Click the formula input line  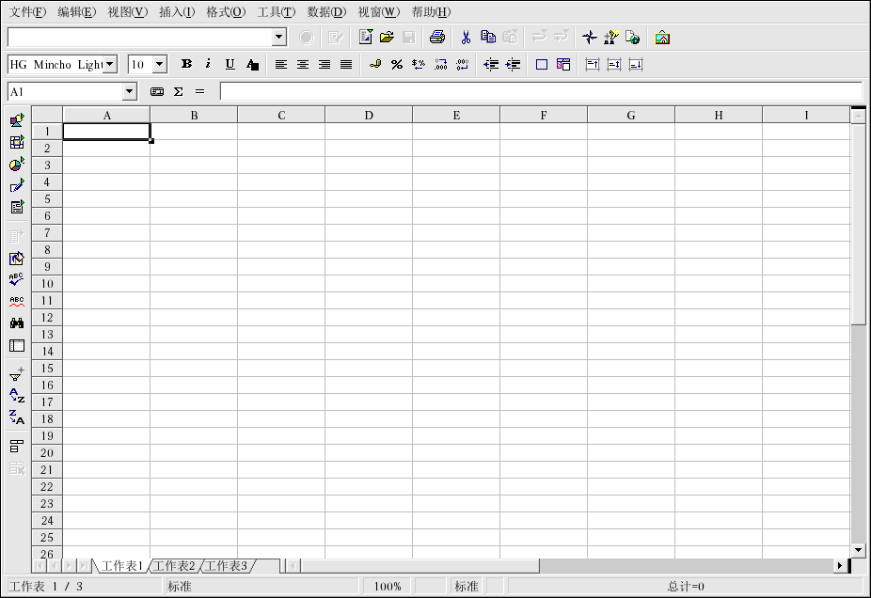[540, 92]
